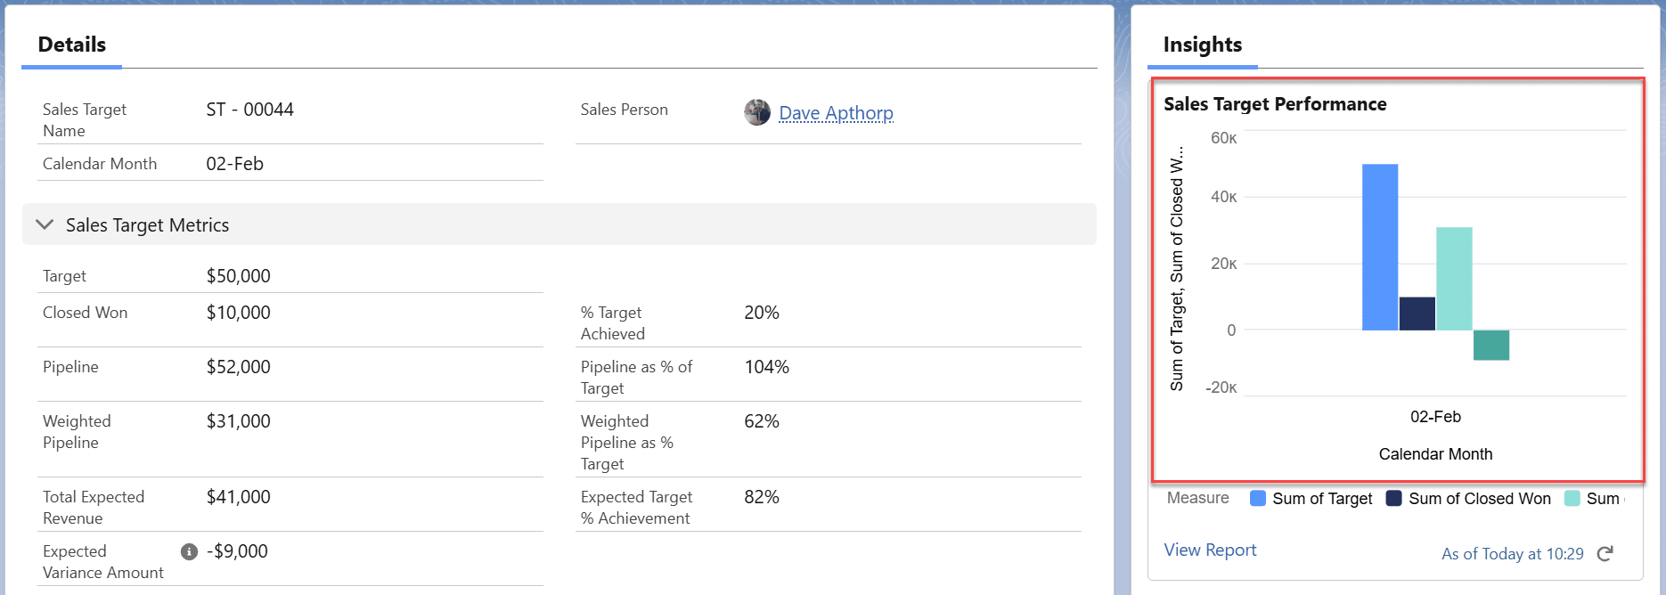1666x595 pixels.
Task: Click the info icon beside Expected Variance Amount
Action: 189,552
